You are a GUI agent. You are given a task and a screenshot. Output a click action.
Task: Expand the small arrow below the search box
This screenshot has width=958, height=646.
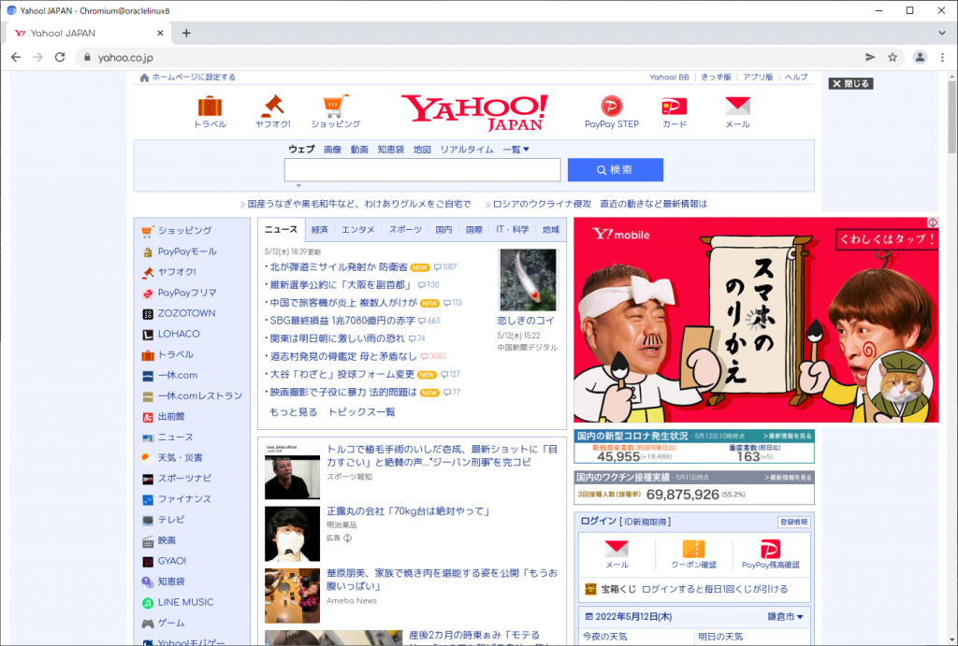pos(298,185)
